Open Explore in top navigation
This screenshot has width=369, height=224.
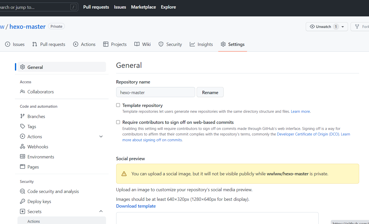click(x=168, y=7)
